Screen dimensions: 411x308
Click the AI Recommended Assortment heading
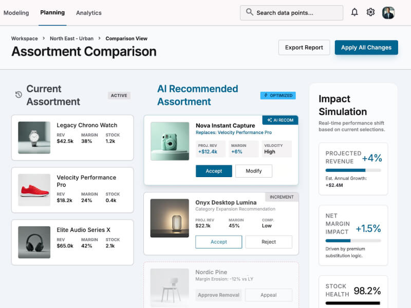tap(198, 95)
